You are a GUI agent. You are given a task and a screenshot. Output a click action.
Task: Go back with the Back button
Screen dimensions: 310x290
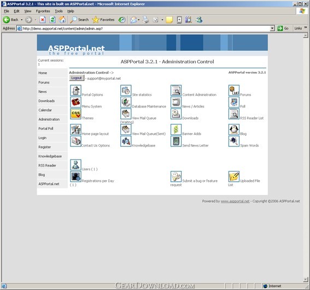[x=11, y=20]
